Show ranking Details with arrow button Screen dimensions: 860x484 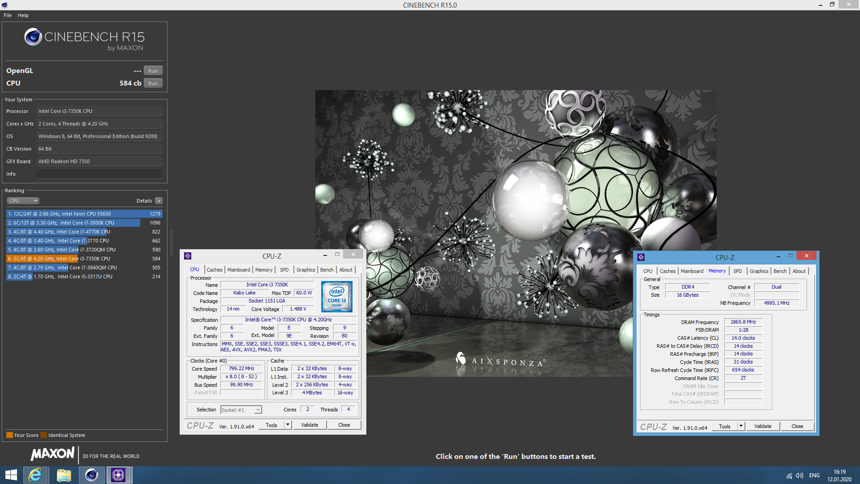[159, 201]
